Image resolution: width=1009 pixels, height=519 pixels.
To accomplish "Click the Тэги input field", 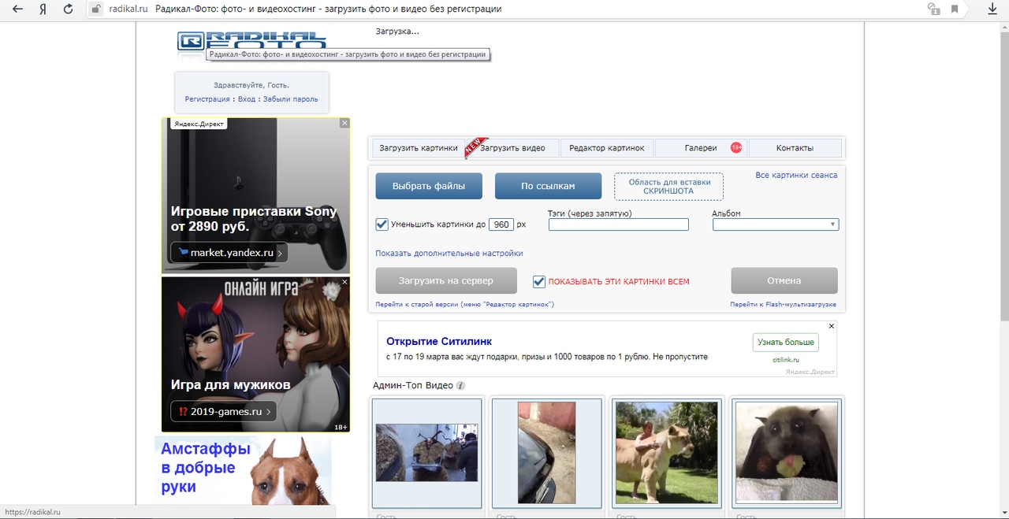I will click(x=618, y=224).
